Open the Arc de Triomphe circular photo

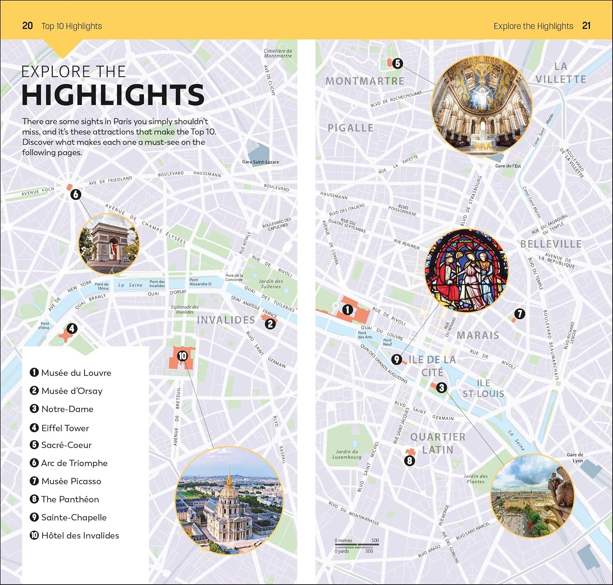pos(109,244)
